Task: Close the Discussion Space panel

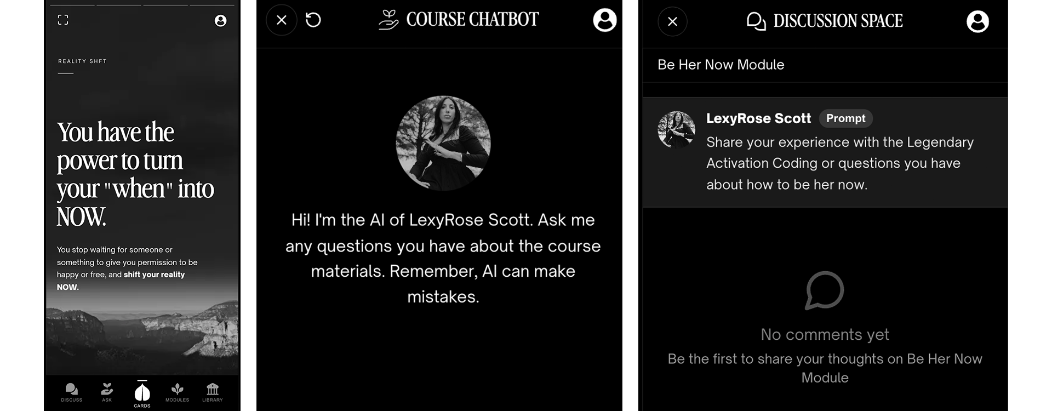Action: click(672, 21)
